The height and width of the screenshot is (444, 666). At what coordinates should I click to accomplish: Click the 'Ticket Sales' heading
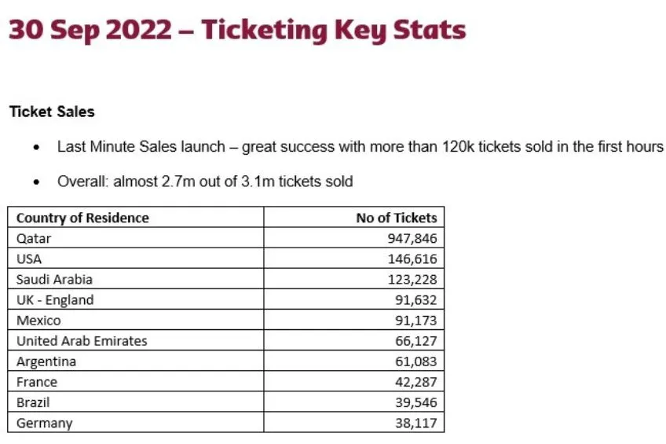52,112
